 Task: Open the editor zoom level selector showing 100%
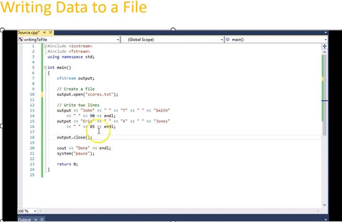click(35, 211)
